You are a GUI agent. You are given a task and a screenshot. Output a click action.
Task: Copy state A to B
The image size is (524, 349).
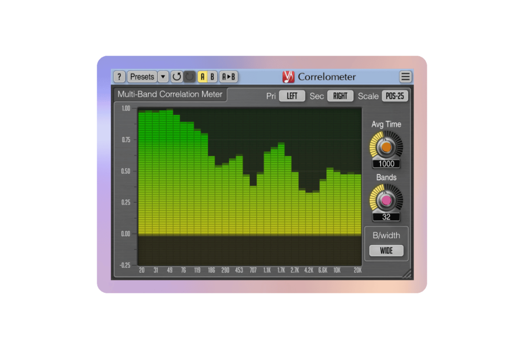pos(229,77)
